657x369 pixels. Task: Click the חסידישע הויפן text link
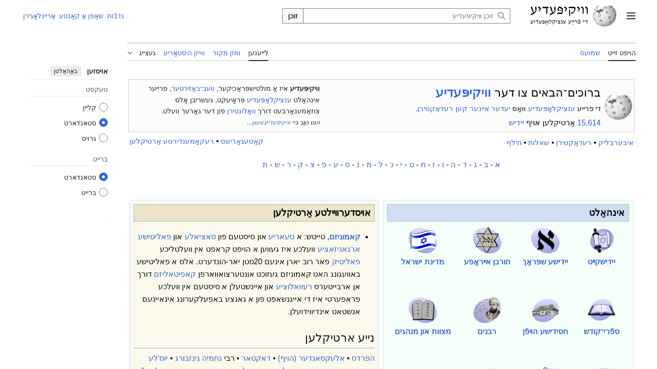click(x=545, y=332)
